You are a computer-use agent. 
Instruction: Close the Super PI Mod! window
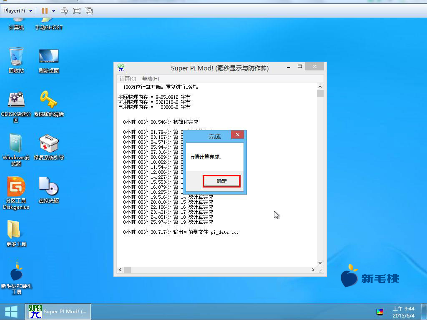point(314,66)
